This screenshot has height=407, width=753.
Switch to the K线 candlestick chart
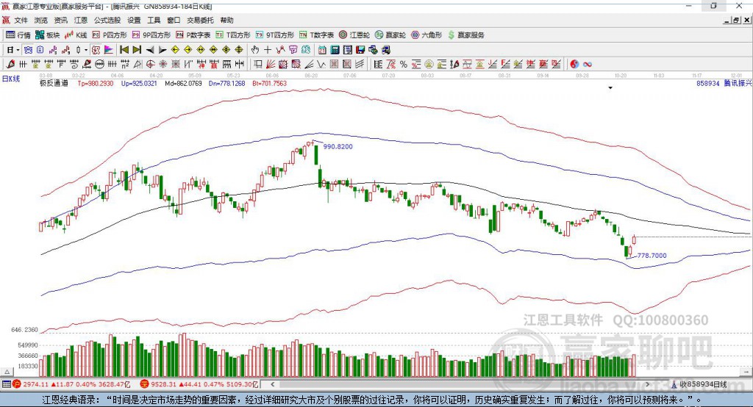click(76, 35)
